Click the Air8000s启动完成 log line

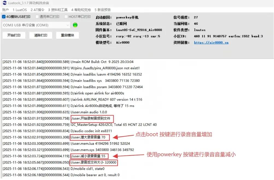tap(68, 106)
